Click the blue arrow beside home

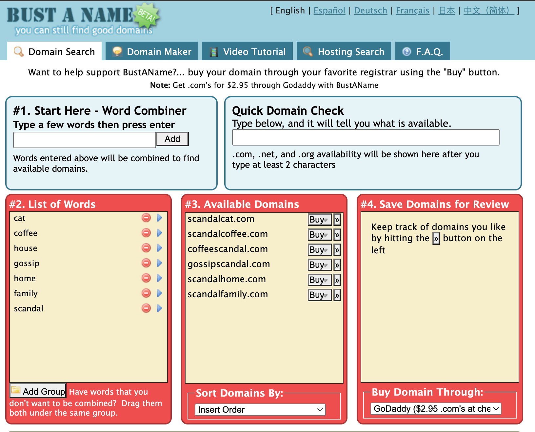tap(160, 278)
